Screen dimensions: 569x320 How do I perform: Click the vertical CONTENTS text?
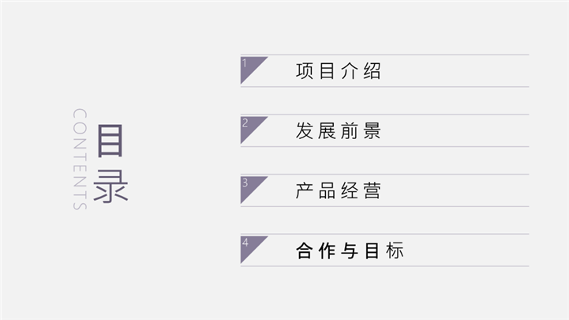(79, 160)
